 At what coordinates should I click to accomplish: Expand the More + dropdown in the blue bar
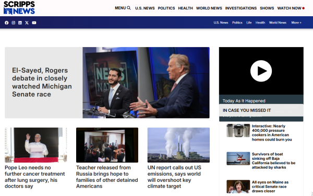(296, 22)
